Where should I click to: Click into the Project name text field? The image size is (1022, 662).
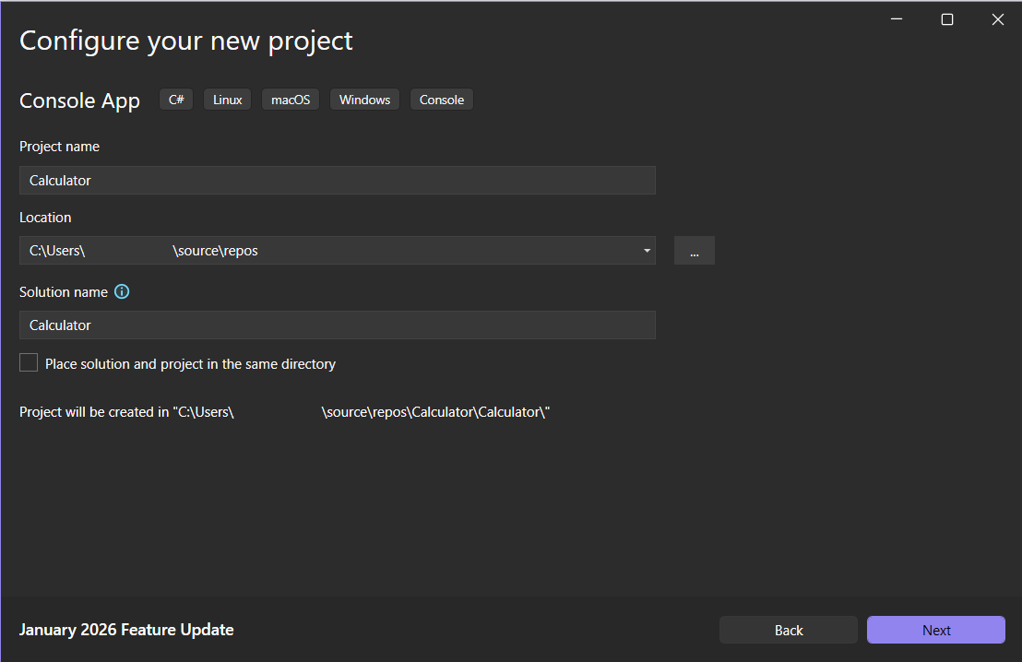point(337,180)
